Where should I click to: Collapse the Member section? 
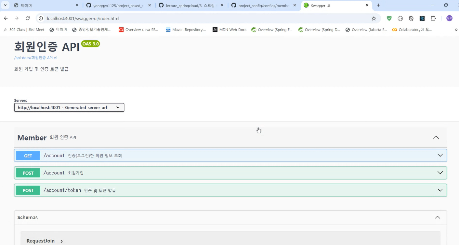point(436,138)
